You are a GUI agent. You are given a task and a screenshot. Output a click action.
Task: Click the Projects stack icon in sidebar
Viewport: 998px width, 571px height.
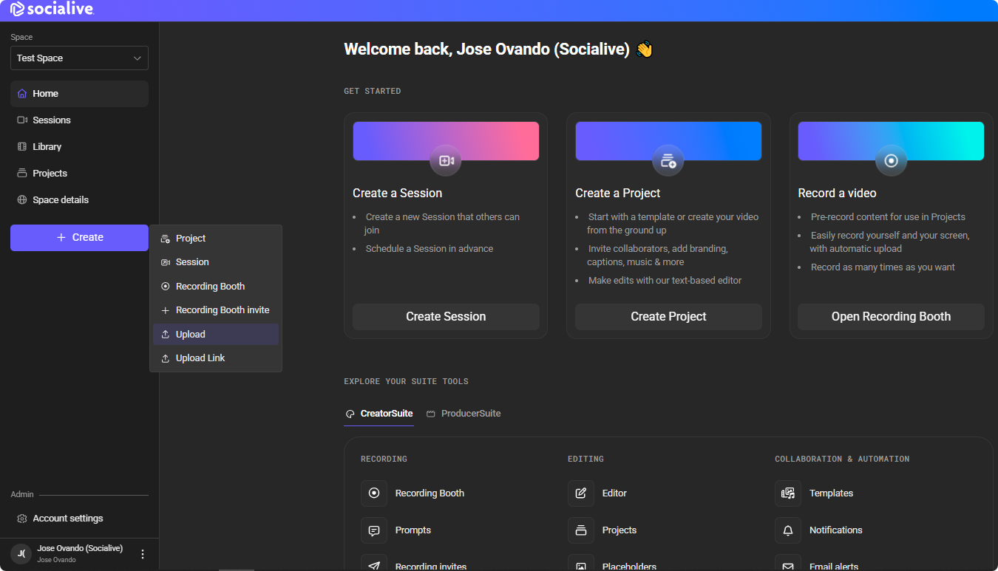(22, 174)
